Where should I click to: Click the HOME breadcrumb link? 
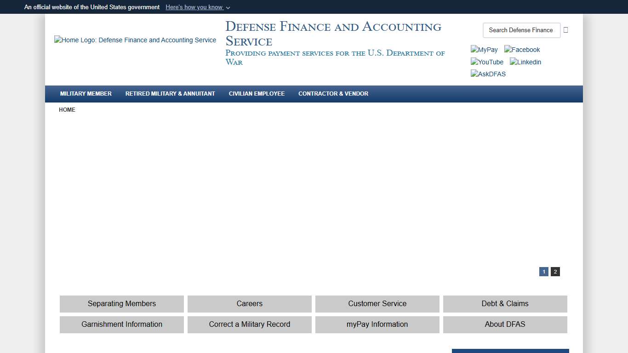coord(67,109)
